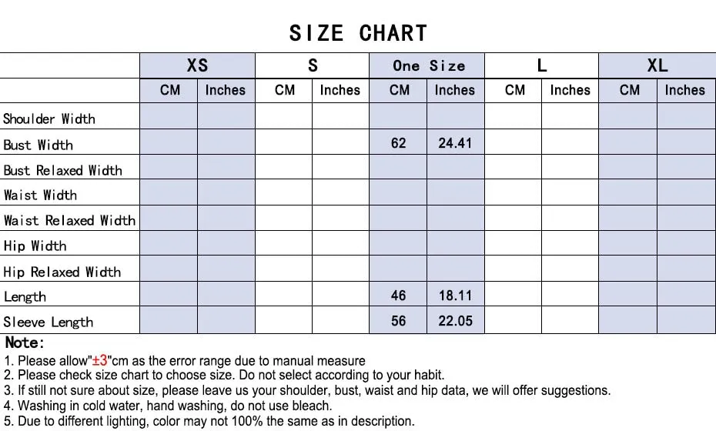Select the Bust Relaxed Width row label
This screenshot has height=431, width=716.
click(x=62, y=170)
